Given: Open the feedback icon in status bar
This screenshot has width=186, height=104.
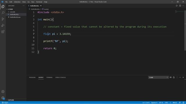Looking at the screenshot, I should click(180, 103).
